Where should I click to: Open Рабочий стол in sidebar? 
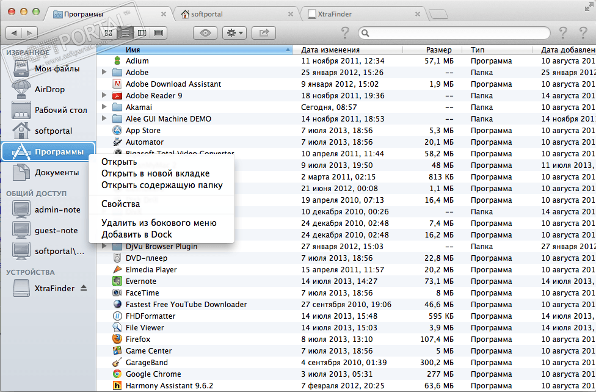[48, 111]
